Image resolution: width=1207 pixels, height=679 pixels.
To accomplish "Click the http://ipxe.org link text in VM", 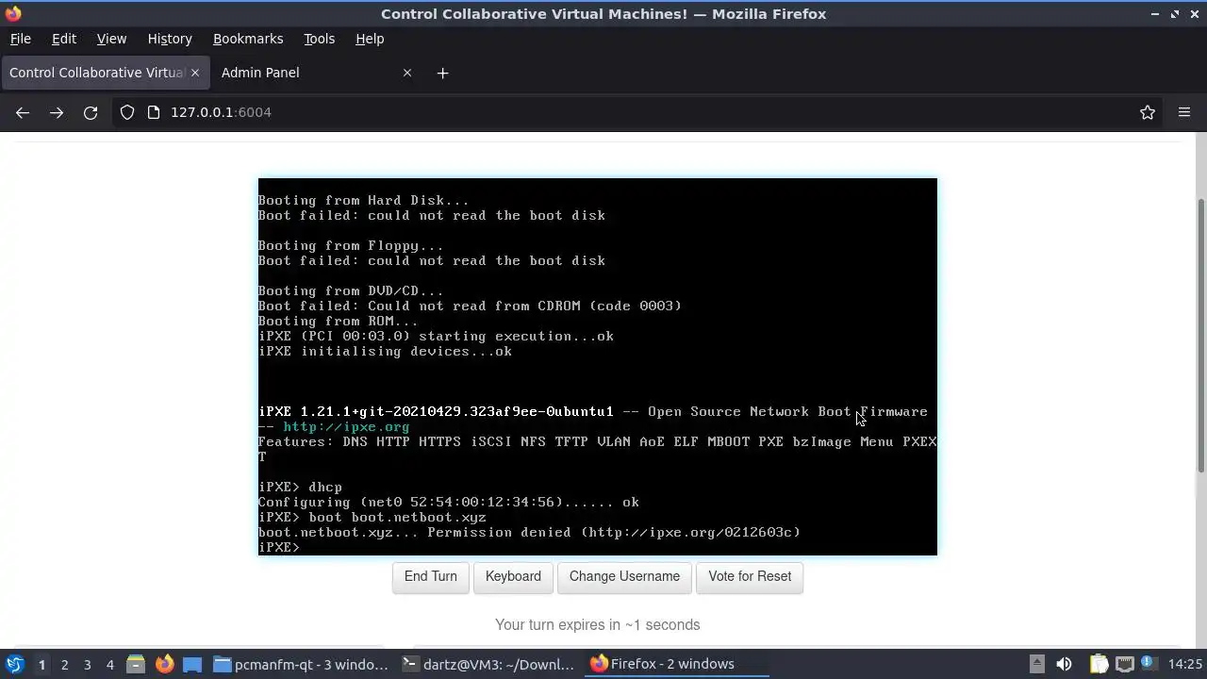I will point(346,426).
